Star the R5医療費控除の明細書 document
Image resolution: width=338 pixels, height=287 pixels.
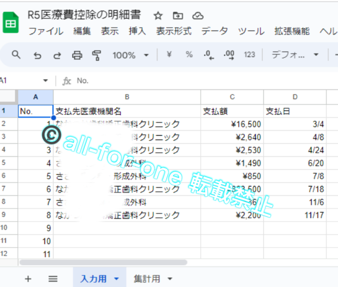coord(158,16)
